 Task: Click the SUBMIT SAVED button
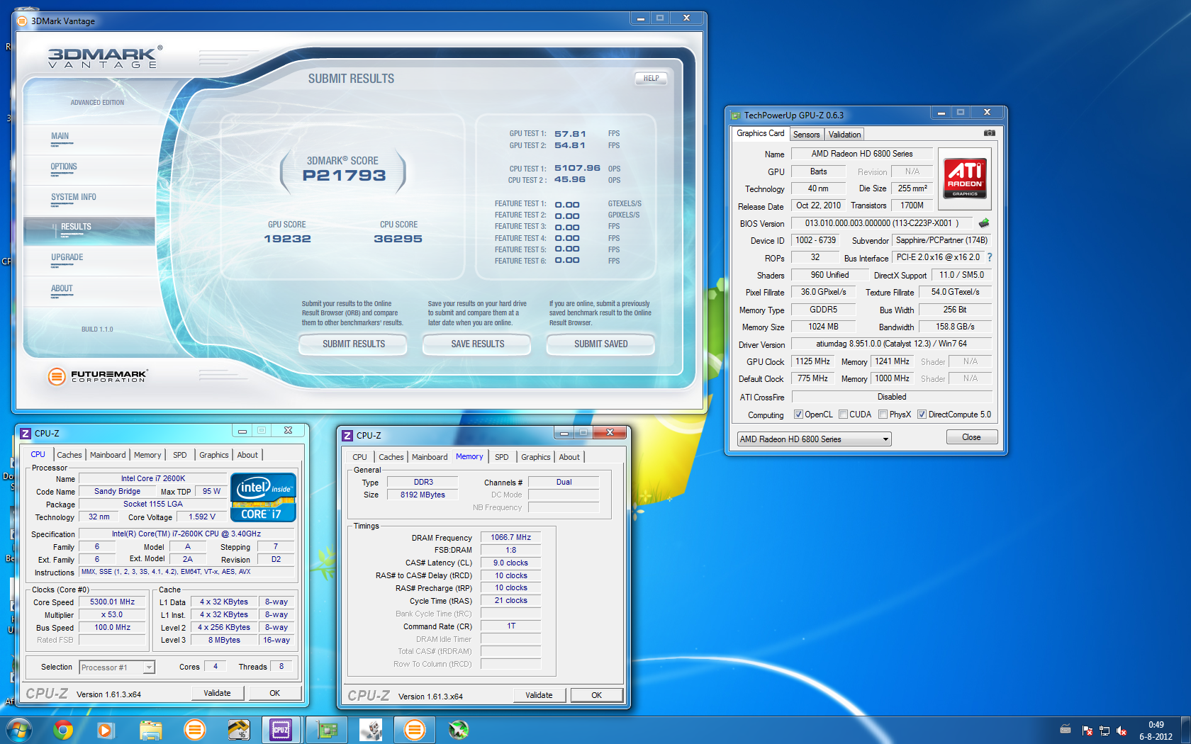point(600,344)
